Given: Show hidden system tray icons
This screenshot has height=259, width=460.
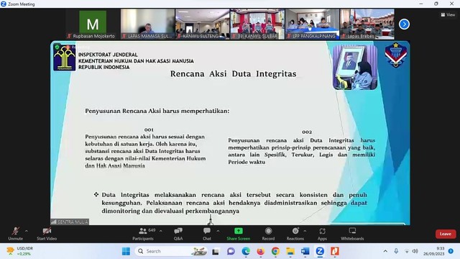Looking at the screenshot, I should click(x=385, y=251).
